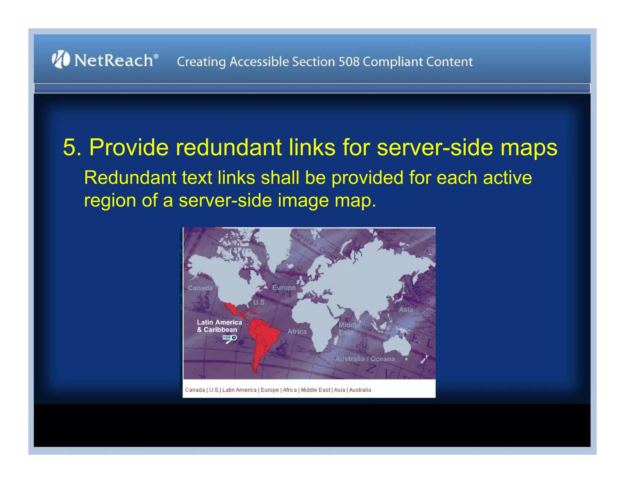625x483 pixels.
Task: Select the Australia / Oceana map label
Action: click(x=365, y=359)
